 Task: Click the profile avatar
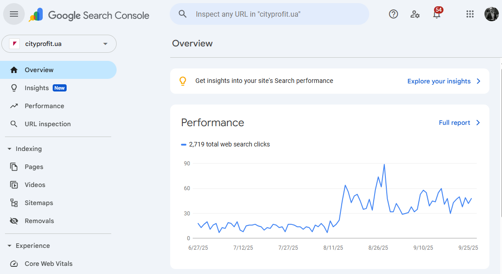tap(490, 14)
